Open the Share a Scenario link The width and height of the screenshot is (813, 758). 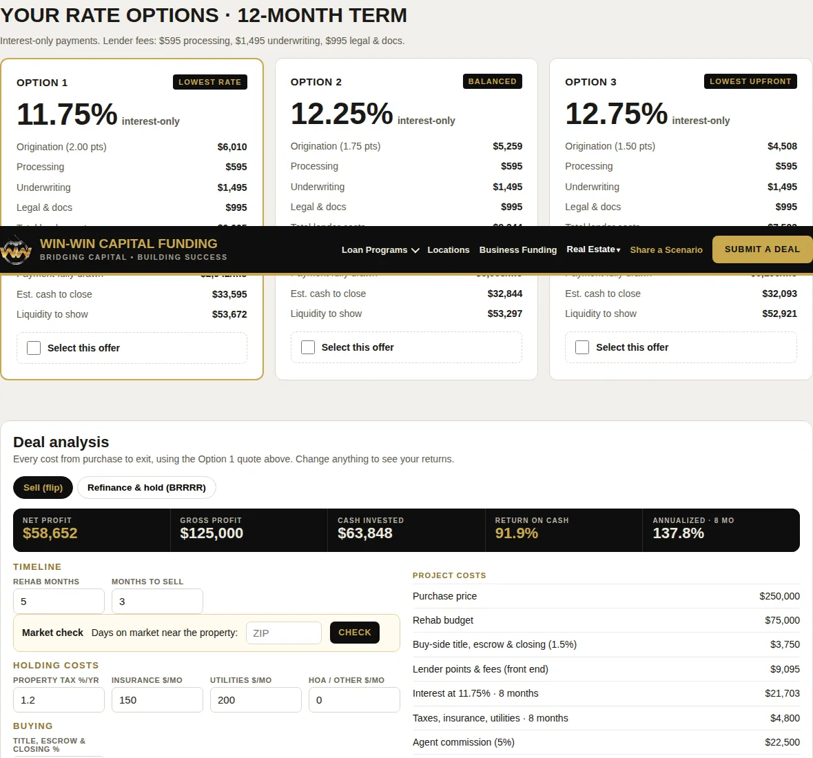coord(666,250)
